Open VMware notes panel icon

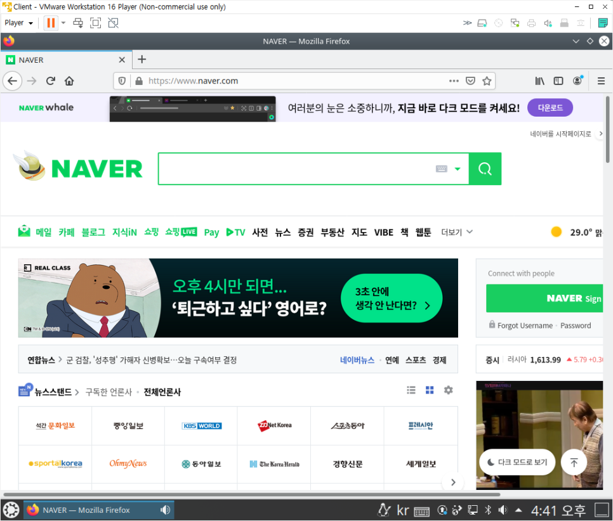[602, 23]
